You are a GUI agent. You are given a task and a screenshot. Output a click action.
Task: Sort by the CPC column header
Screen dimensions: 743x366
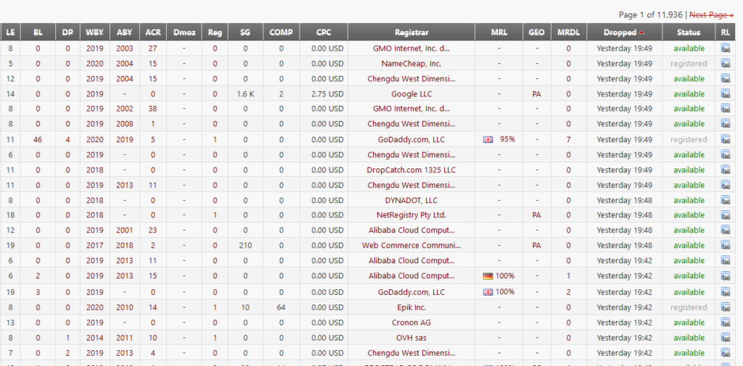(323, 32)
